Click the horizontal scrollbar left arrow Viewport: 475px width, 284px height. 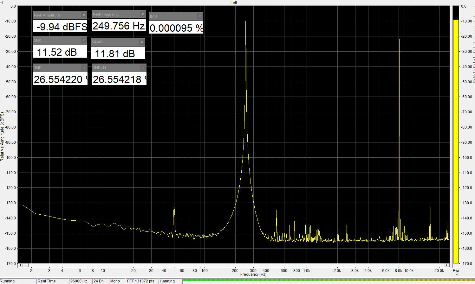click(20, 265)
